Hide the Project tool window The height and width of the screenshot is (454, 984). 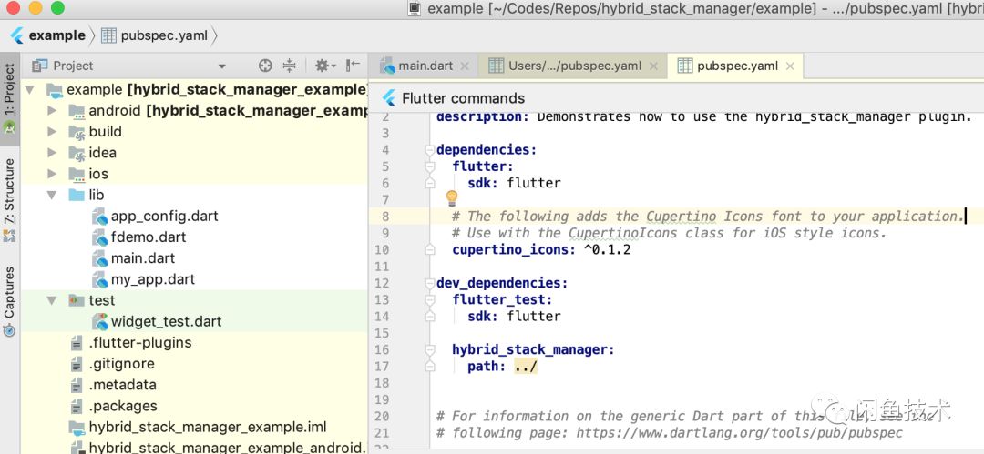tap(353, 66)
